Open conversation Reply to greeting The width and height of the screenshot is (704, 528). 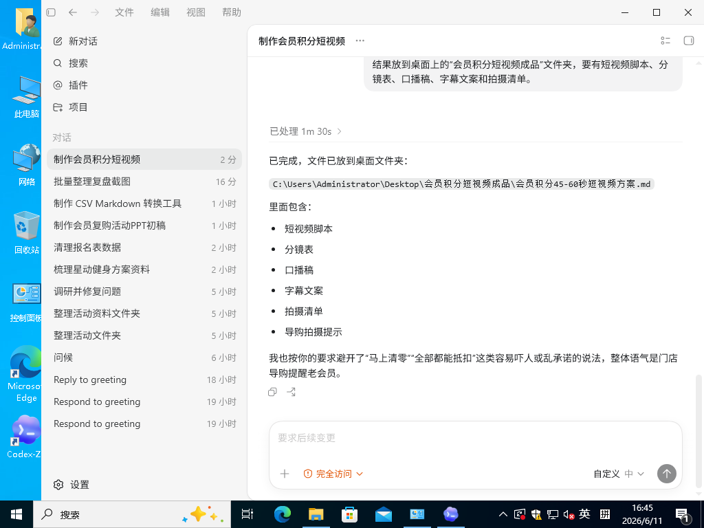click(x=144, y=379)
